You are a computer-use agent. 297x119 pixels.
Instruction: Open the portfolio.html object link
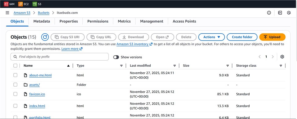[x=40, y=117]
